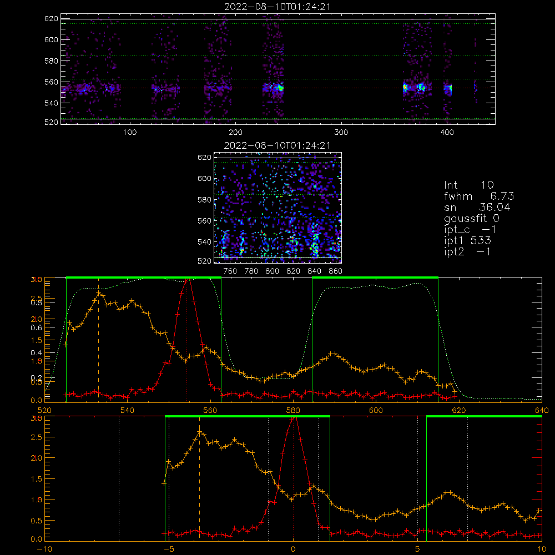Image resolution: width=555 pixels, height=555 pixels.
Task: Click x-axis label 860 on small square image
Action: click(x=336, y=271)
